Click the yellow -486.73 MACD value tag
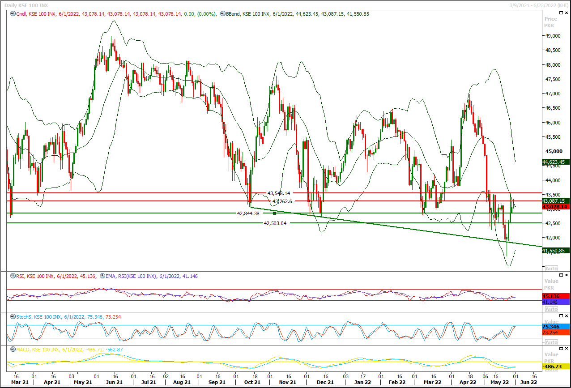This screenshot has height=388, width=571. point(555,367)
